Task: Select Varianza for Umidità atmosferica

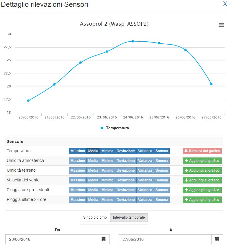Action: [x=145, y=161]
